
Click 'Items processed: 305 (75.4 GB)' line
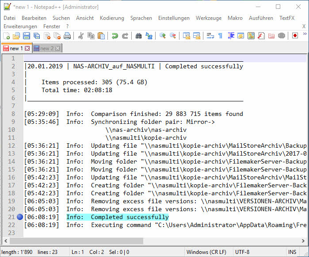pos(95,82)
